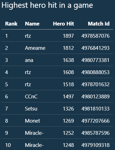115x150 pixels.
Task: Select player name Ameame
Action: pyautogui.click(x=35, y=48)
